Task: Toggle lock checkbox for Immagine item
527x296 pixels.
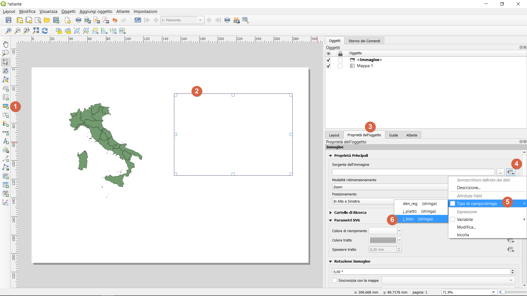Action: point(340,60)
